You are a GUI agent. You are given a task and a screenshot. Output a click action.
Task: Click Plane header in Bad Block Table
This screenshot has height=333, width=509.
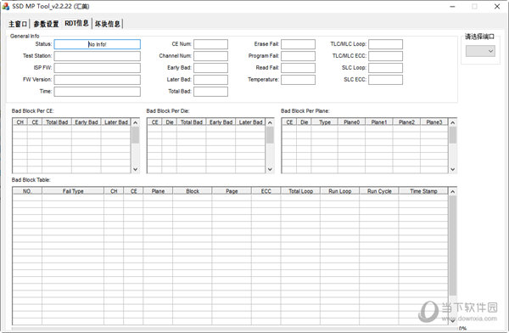tap(158, 191)
